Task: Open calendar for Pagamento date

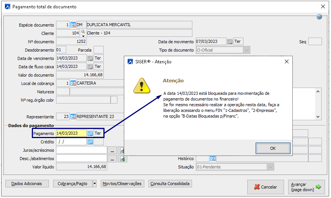Action: click(90, 133)
